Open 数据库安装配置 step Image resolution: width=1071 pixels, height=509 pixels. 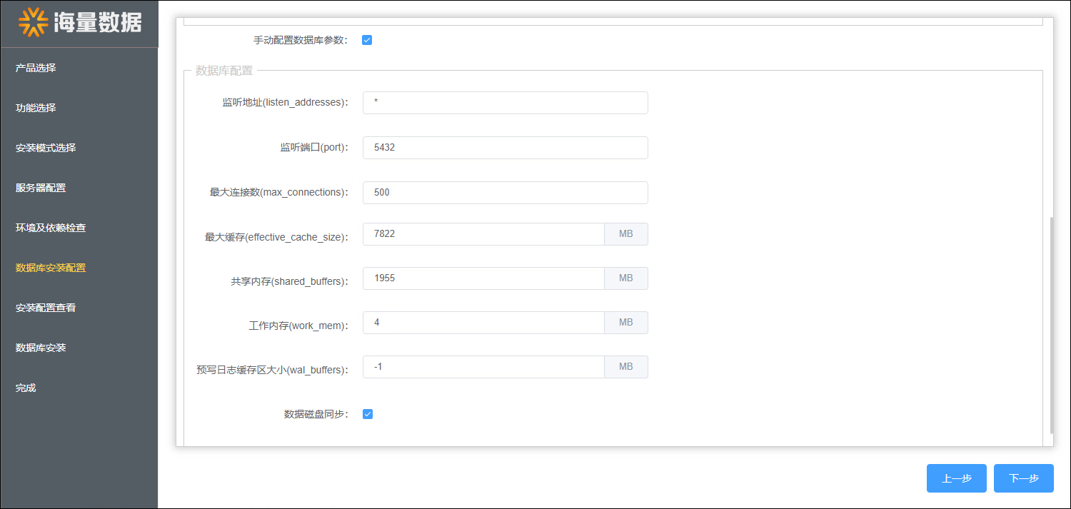pos(51,268)
